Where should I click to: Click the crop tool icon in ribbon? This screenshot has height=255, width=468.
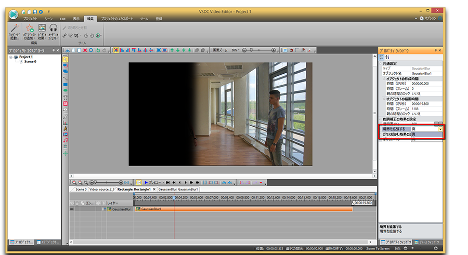pos(76,36)
